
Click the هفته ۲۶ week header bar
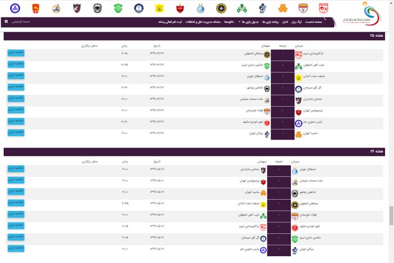pos(194,151)
